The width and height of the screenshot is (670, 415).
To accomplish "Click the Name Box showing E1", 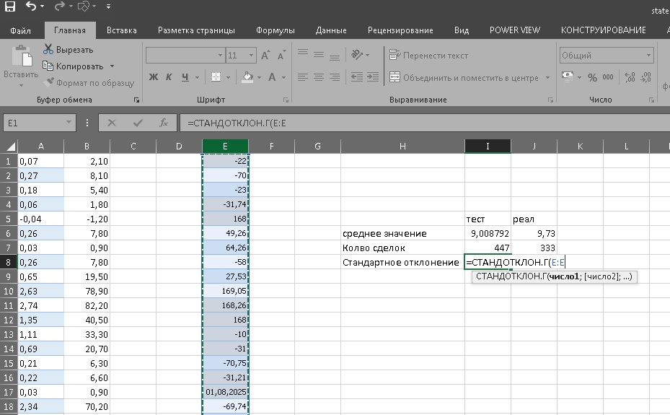I will (x=39, y=123).
